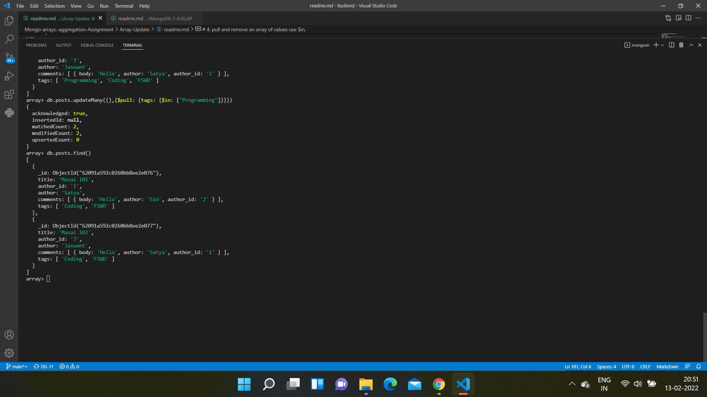Maximize the panel with the chevron toggle
Screen dimensions: 707x397
[x=691, y=45]
